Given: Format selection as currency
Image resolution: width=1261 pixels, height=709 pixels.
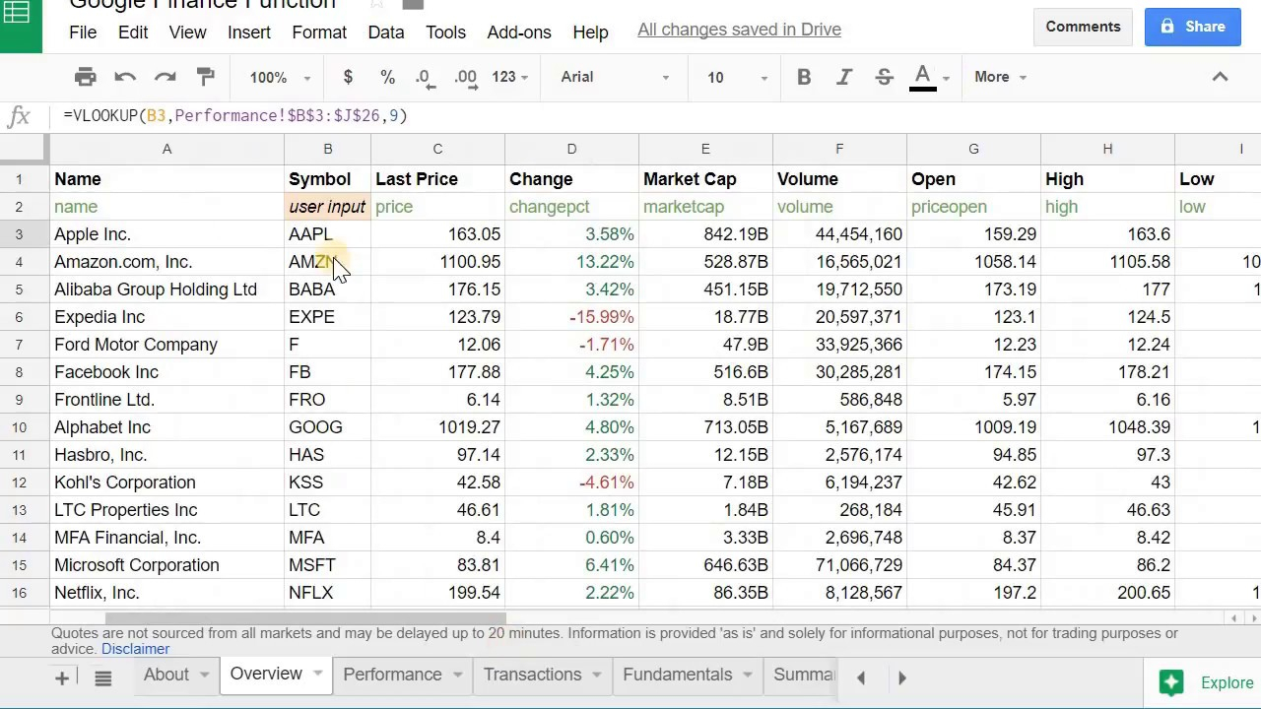Looking at the screenshot, I should [348, 77].
